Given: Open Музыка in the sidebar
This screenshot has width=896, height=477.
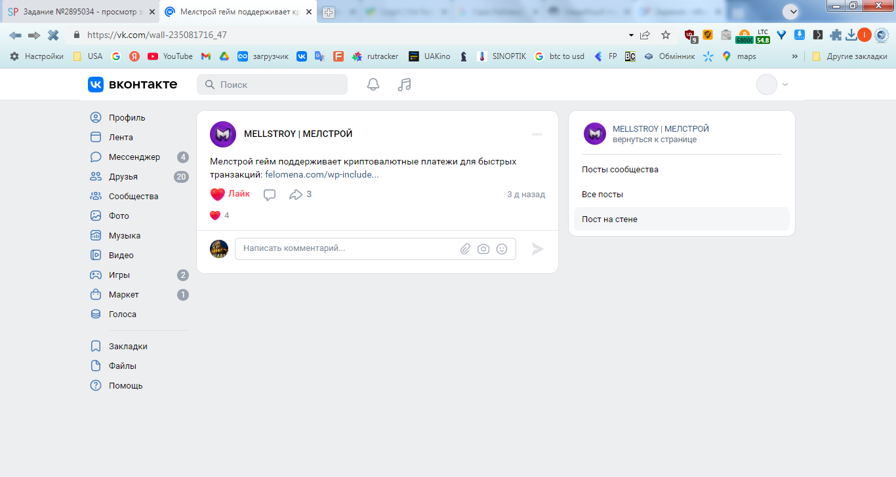Looking at the screenshot, I should [x=115, y=236].
